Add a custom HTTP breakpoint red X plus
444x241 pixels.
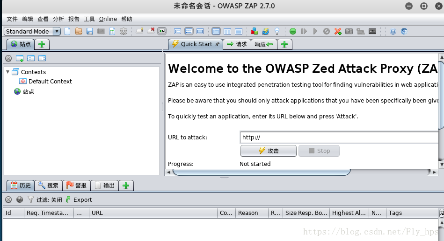point(338,31)
